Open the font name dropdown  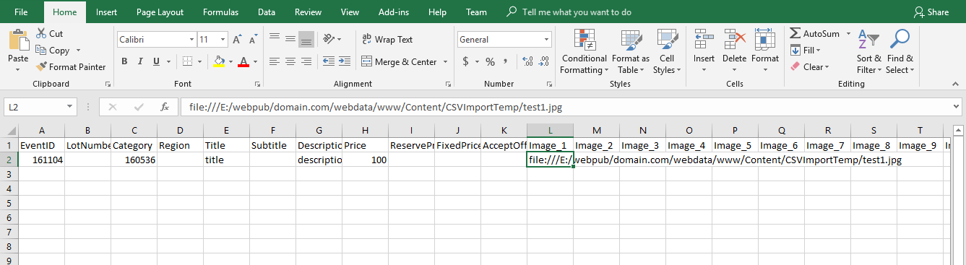pyautogui.click(x=191, y=39)
